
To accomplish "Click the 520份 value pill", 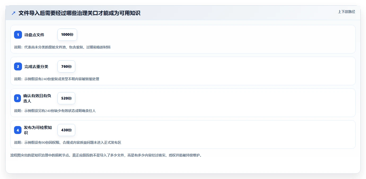I will click(66, 98).
